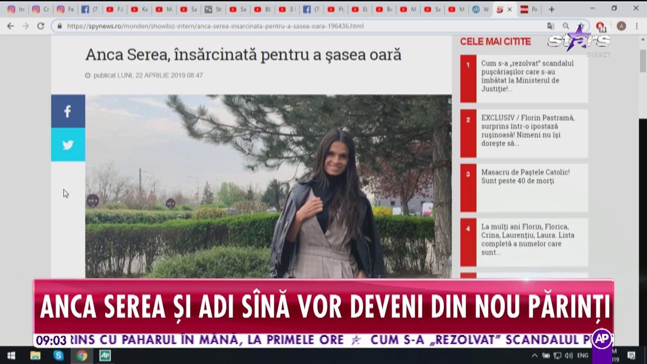Open the red extension icon

click(x=600, y=26)
